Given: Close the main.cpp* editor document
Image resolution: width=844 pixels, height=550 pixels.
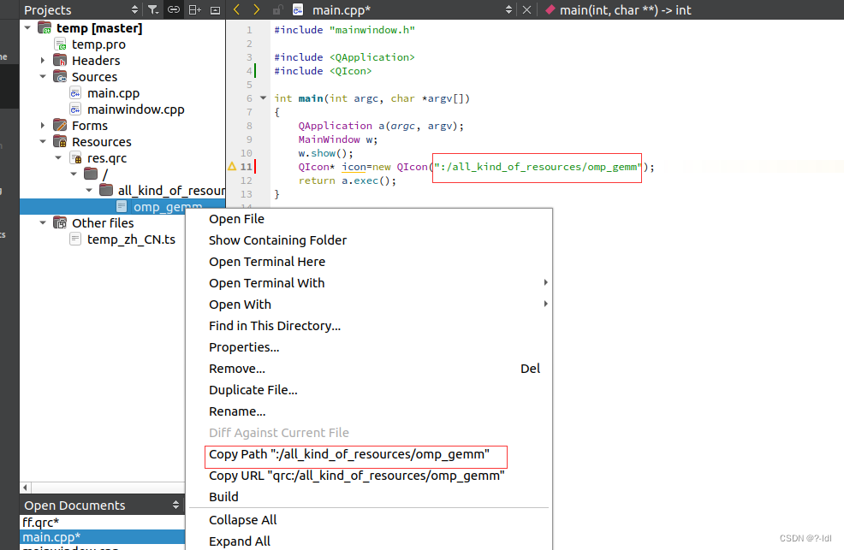Looking at the screenshot, I should click(x=527, y=9).
